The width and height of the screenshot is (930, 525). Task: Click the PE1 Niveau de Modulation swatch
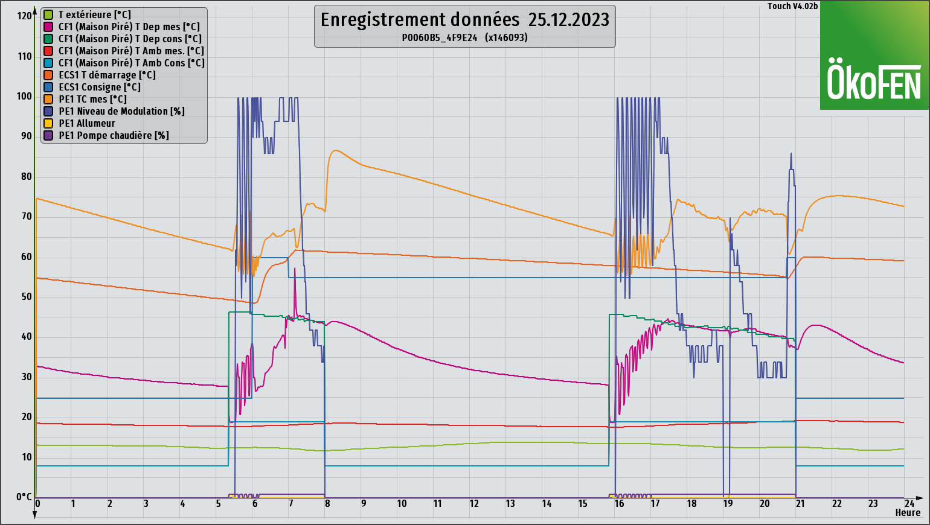[x=48, y=111]
